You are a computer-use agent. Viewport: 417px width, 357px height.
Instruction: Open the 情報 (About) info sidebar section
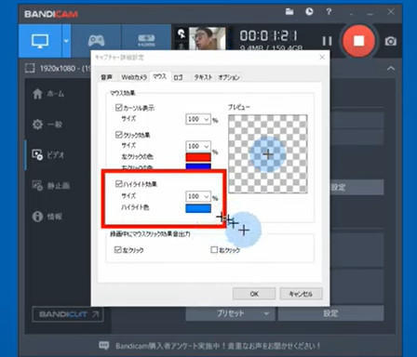point(47,216)
